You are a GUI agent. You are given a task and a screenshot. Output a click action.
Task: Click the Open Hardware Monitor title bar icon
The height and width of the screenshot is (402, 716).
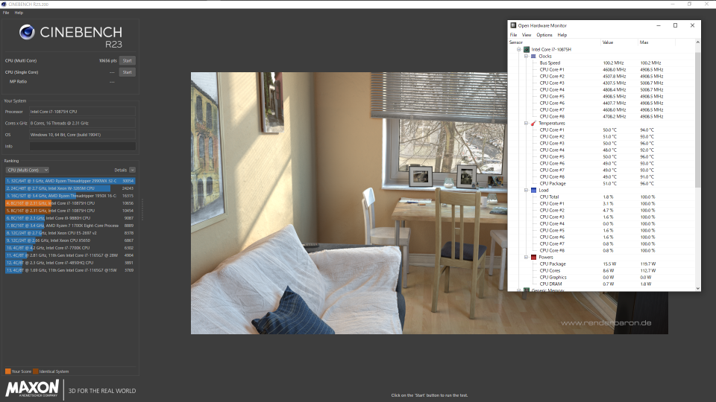click(513, 25)
